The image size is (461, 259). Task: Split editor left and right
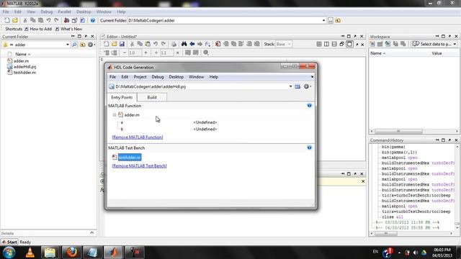tap(326, 44)
